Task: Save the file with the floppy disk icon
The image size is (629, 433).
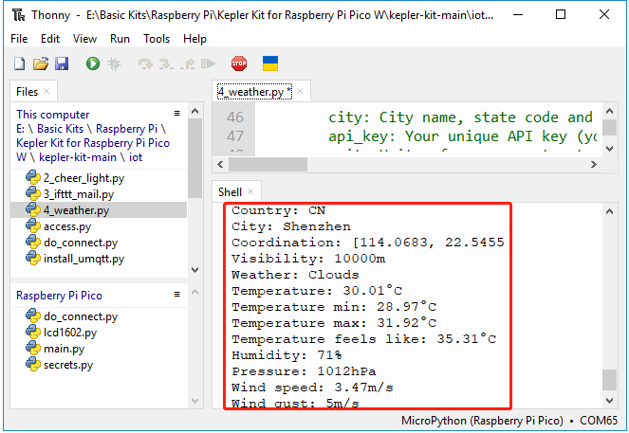Action: coord(62,63)
